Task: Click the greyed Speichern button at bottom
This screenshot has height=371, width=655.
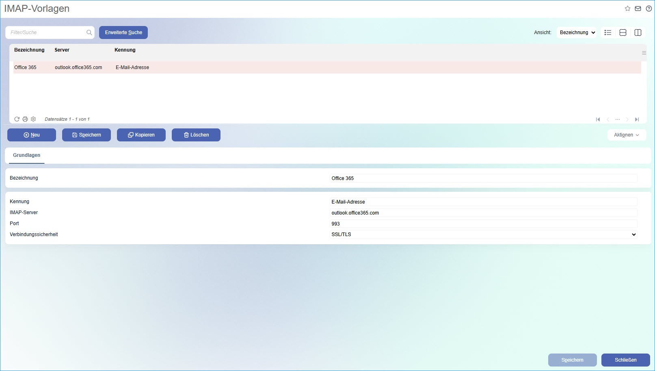Action: tap(573, 360)
